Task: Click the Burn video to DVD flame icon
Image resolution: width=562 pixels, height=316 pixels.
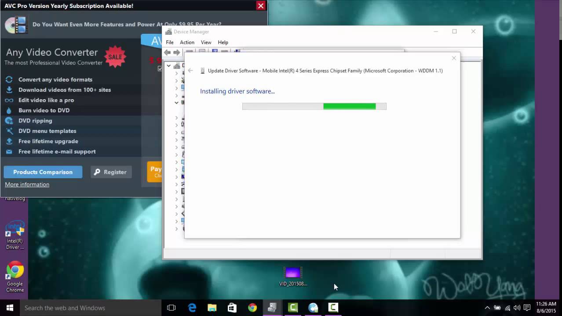Action: click(9, 110)
